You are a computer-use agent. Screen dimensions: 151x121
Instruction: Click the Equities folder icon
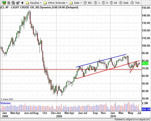coord(27,3)
